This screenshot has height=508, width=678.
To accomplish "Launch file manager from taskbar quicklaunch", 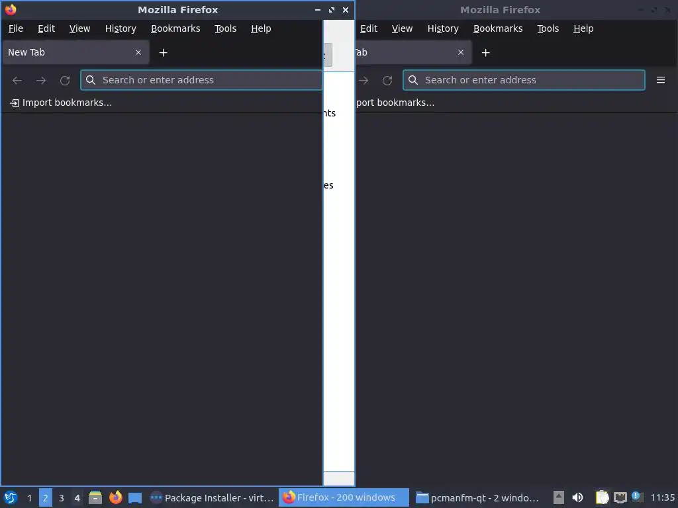I will point(95,497).
